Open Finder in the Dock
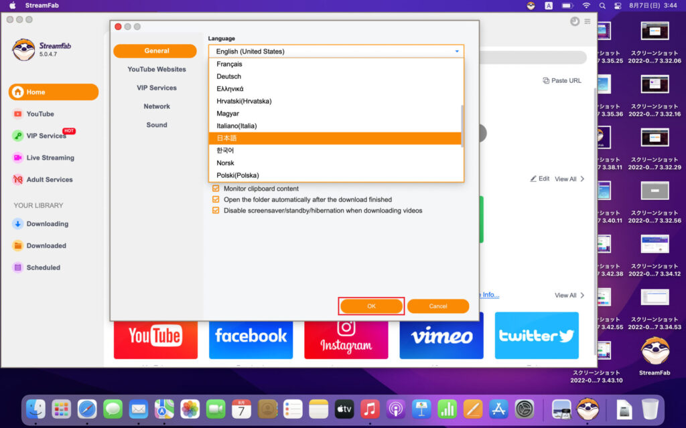The height and width of the screenshot is (428, 686). pos(36,410)
